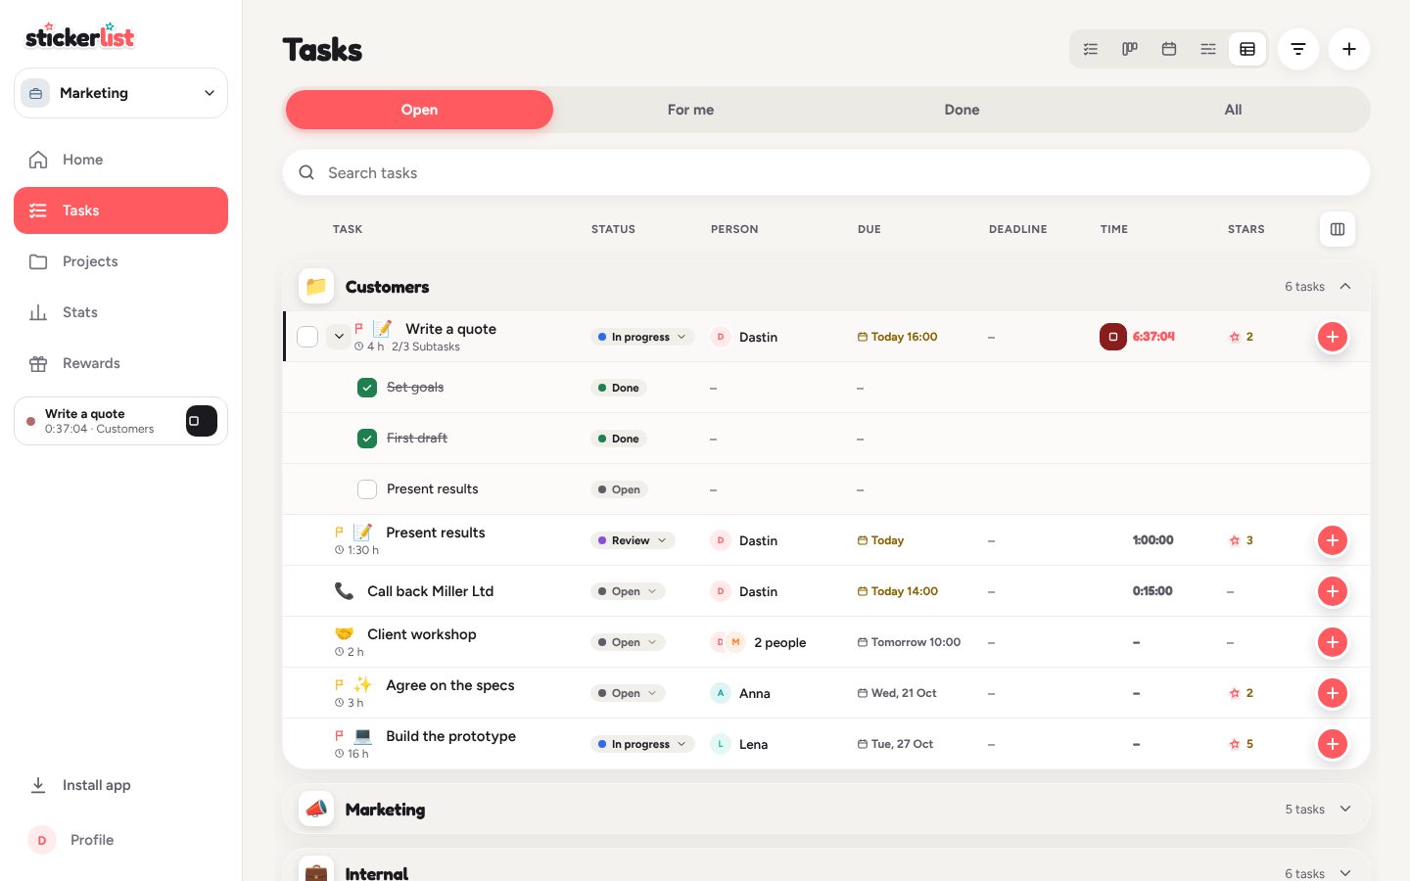Click red plus on Build the prototype row
1410x881 pixels.
1333,744
